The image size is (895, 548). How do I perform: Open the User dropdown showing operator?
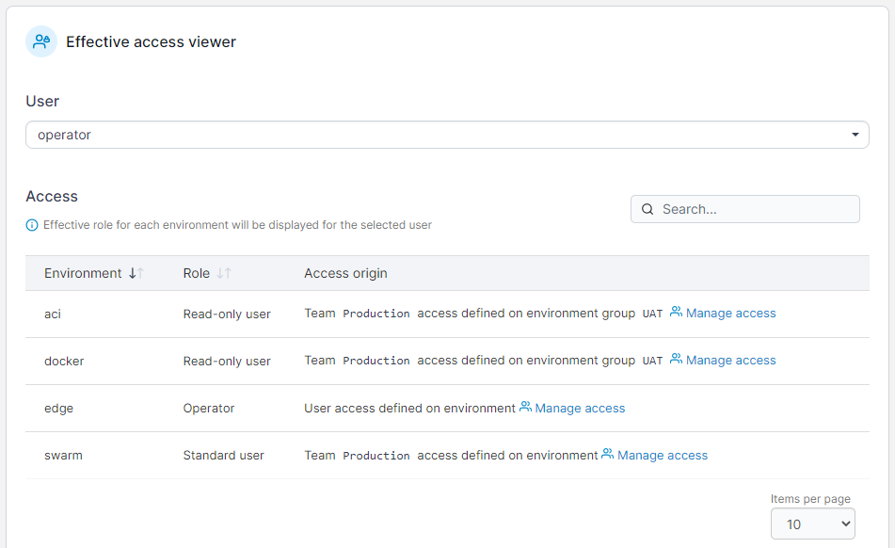tap(446, 135)
